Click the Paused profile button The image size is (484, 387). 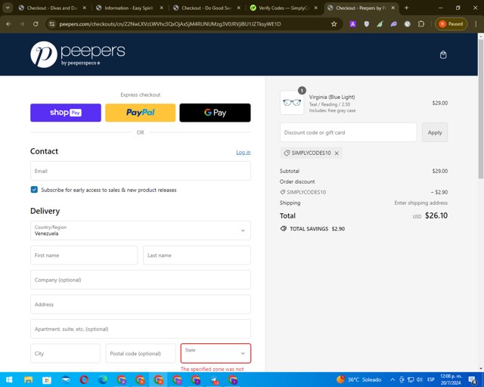(x=451, y=24)
